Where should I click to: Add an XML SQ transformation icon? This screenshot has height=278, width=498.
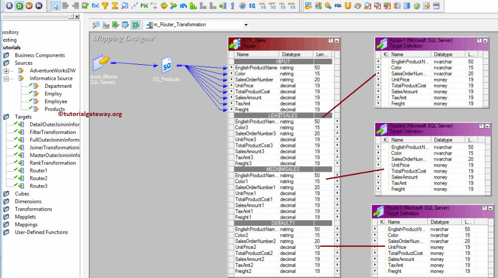tap(262, 6)
